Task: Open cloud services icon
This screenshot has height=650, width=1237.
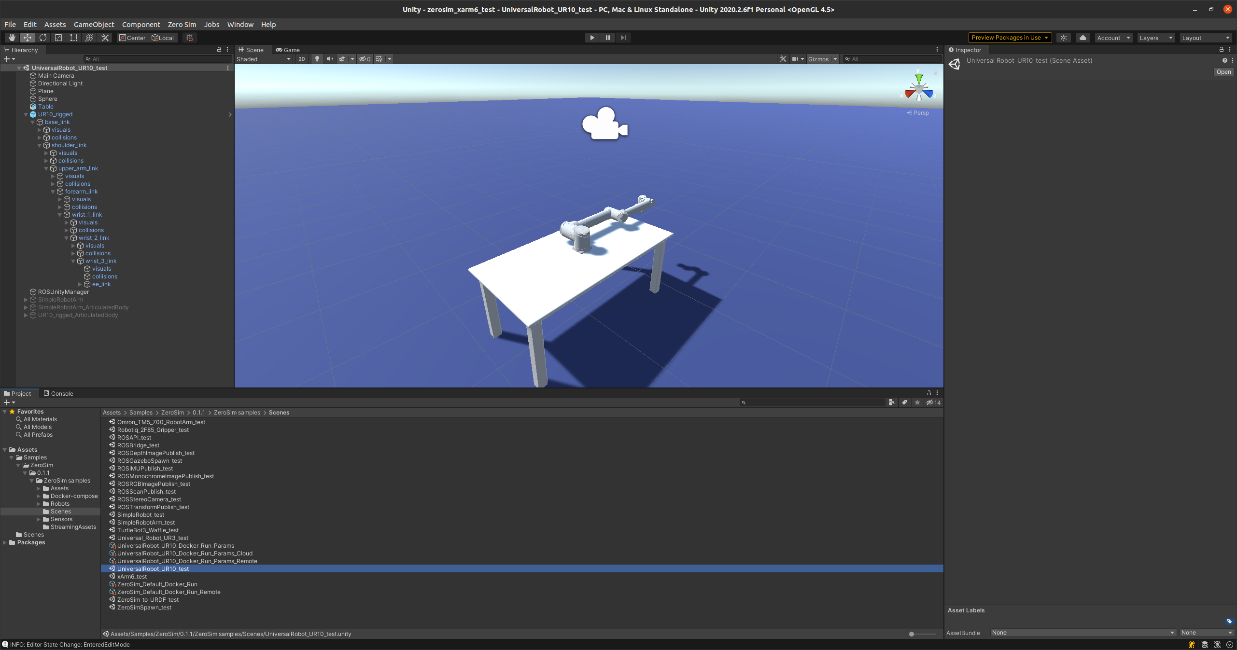Action: click(x=1083, y=38)
